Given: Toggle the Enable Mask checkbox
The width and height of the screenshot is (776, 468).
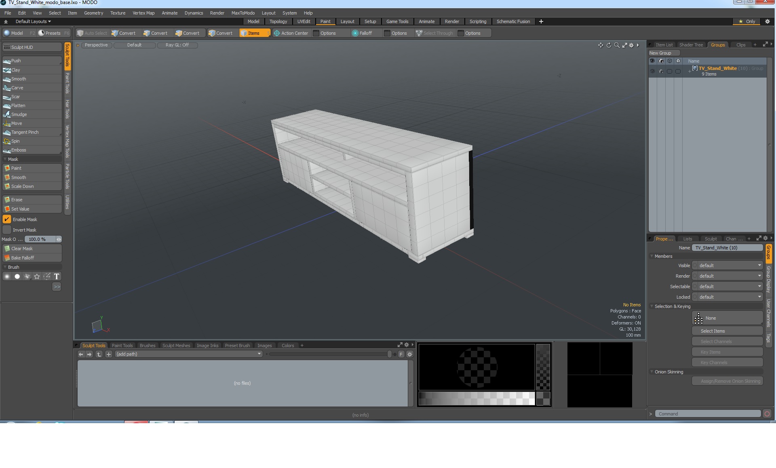Looking at the screenshot, I should (7, 219).
